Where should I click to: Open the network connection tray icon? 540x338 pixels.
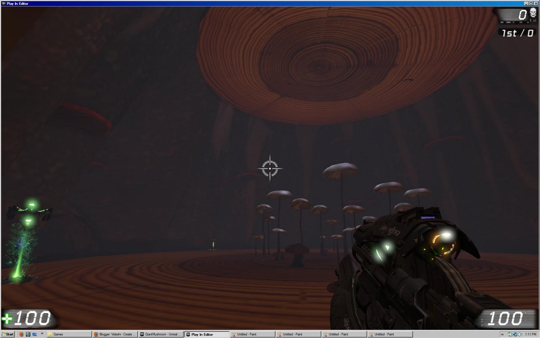coord(515,334)
